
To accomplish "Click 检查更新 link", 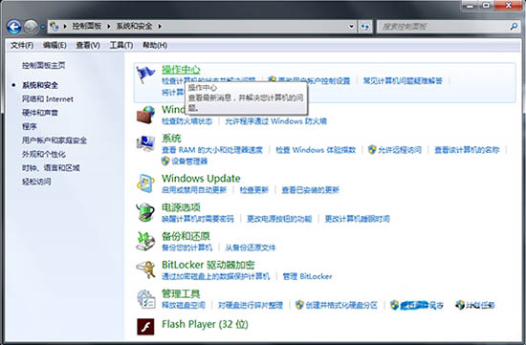I will [254, 190].
